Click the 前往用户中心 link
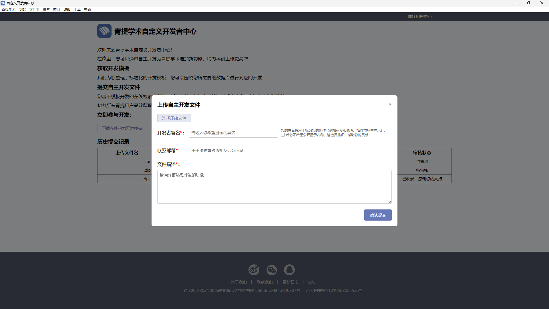This screenshot has height=309, width=549. pos(419,17)
